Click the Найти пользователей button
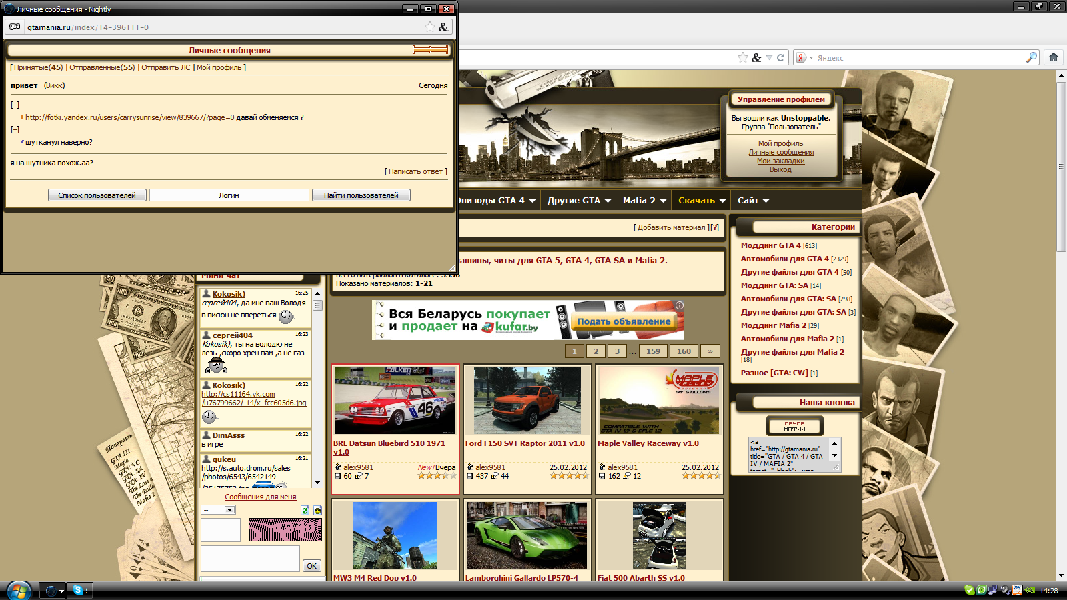 point(361,195)
